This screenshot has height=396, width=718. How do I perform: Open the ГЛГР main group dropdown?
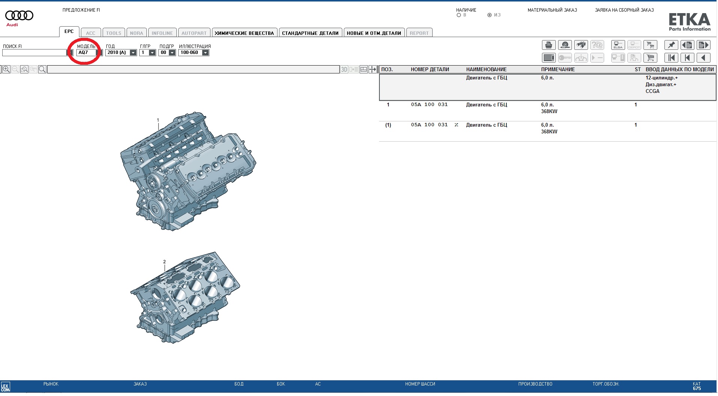click(152, 53)
